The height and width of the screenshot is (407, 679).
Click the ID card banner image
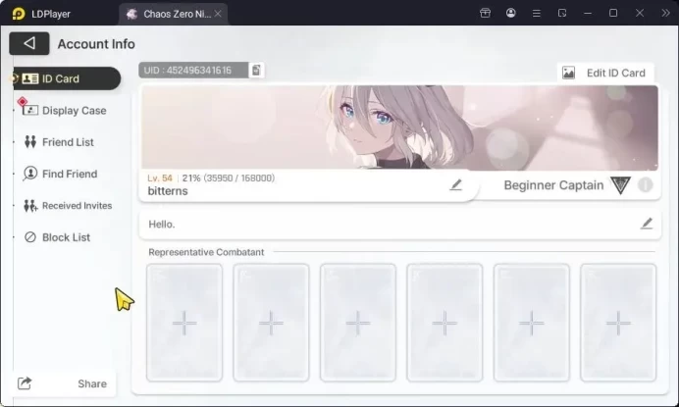coord(399,127)
